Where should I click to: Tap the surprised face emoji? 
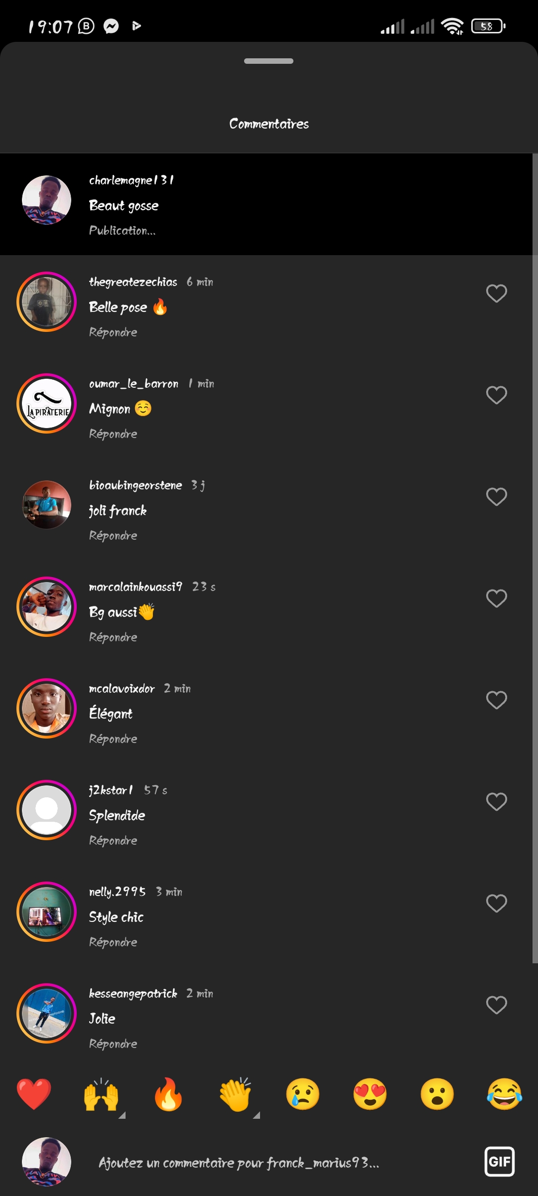[x=437, y=1094]
